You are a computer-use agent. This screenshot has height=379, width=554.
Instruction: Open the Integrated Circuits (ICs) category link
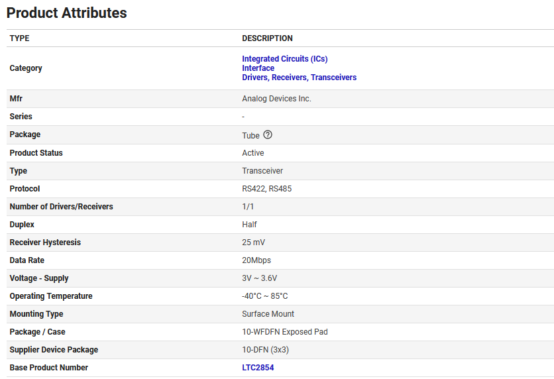click(x=284, y=59)
